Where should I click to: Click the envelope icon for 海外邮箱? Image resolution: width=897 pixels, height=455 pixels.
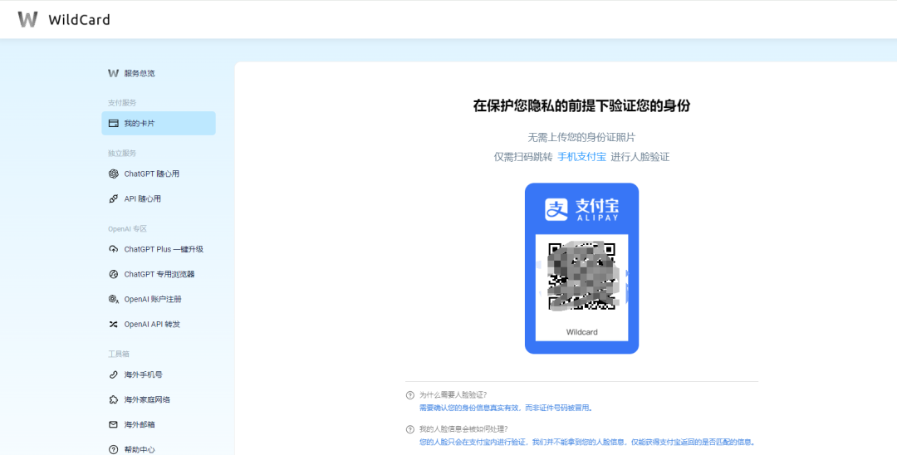click(113, 425)
